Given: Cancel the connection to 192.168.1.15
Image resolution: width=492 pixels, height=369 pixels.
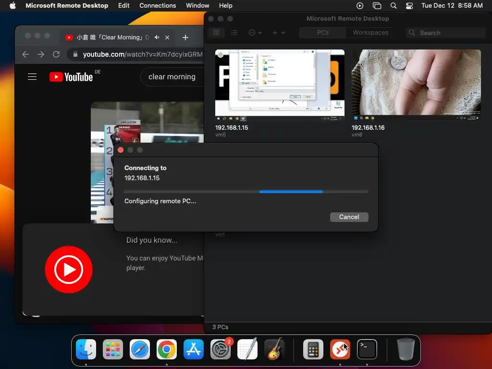Looking at the screenshot, I should click(349, 217).
